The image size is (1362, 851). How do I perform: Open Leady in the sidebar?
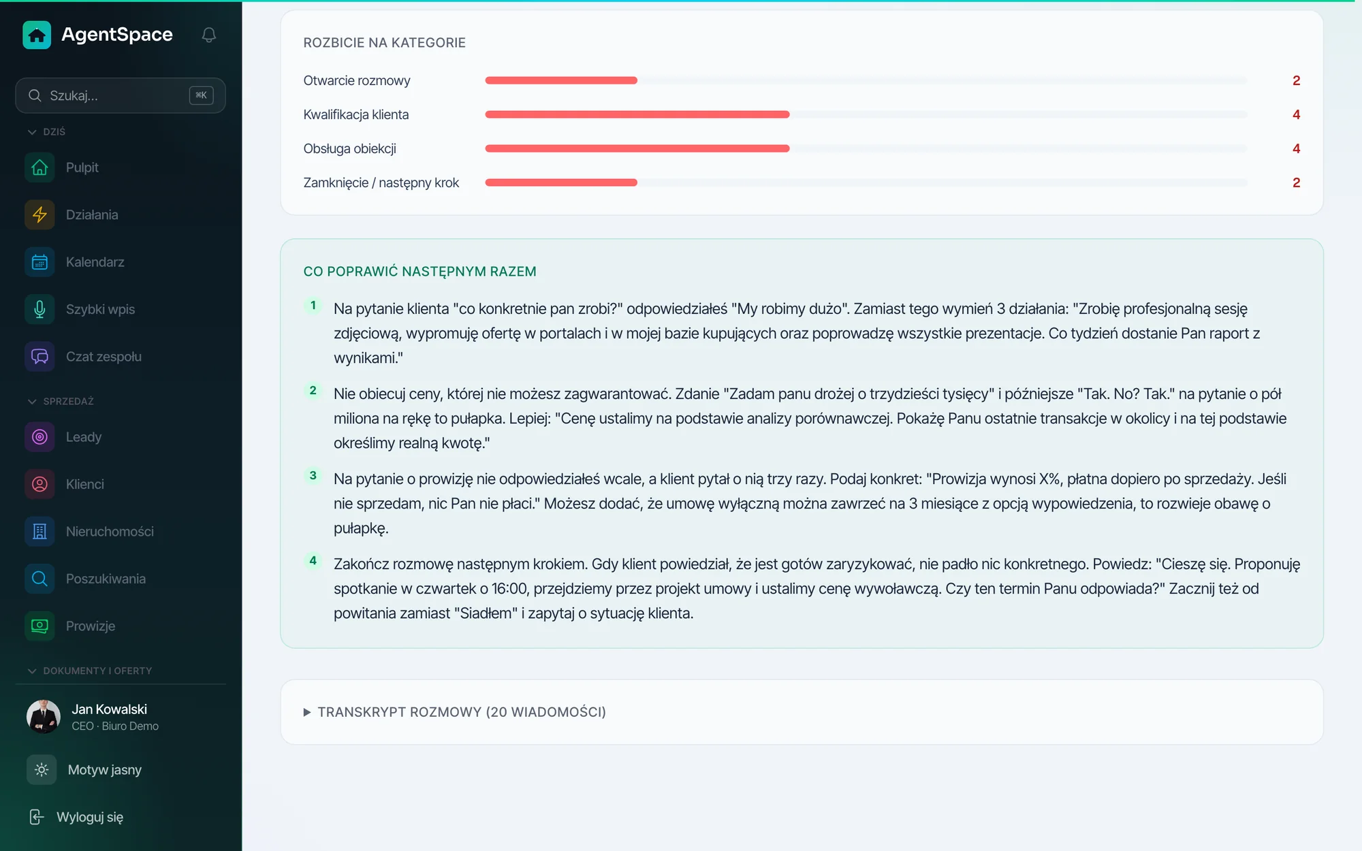pos(121,437)
